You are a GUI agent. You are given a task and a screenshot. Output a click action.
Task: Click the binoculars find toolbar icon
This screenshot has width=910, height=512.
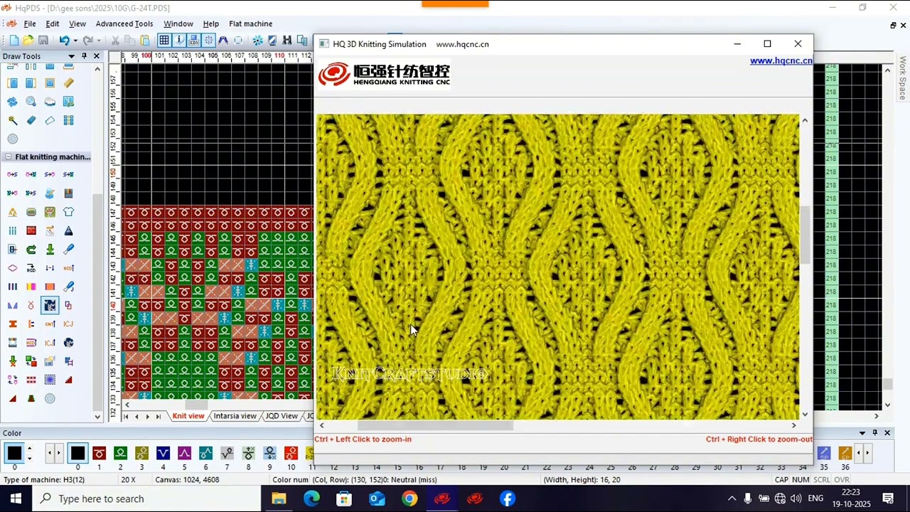pos(287,41)
